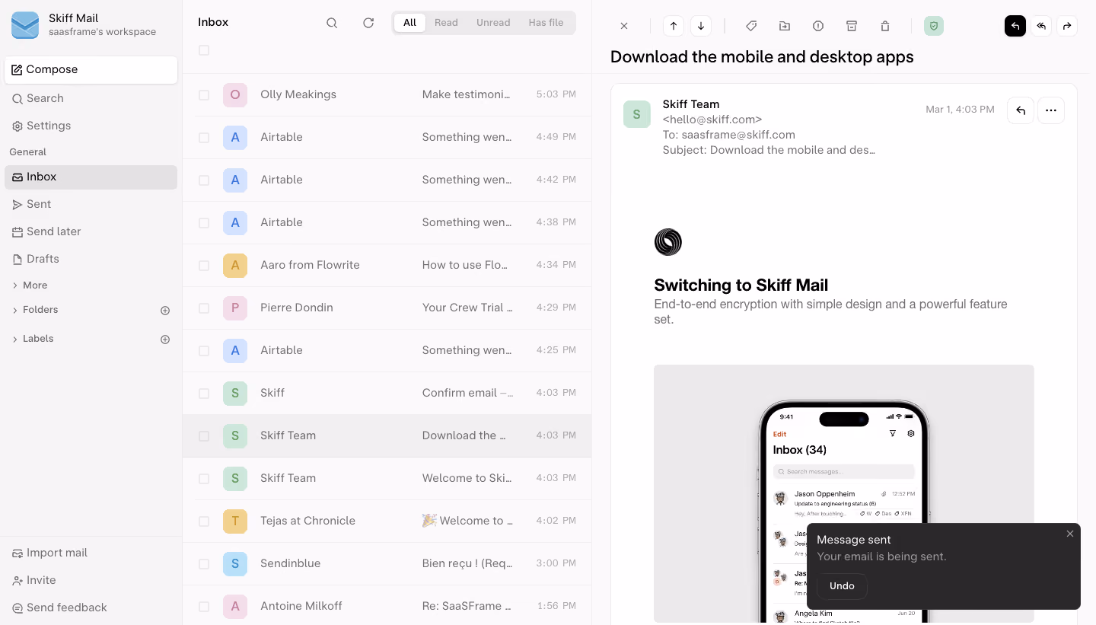Expand the More section in sidebar

click(x=30, y=285)
